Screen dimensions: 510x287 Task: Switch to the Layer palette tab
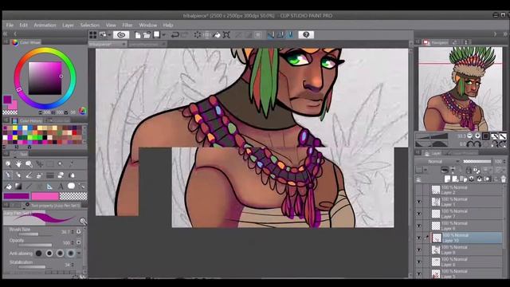(432, 153)
